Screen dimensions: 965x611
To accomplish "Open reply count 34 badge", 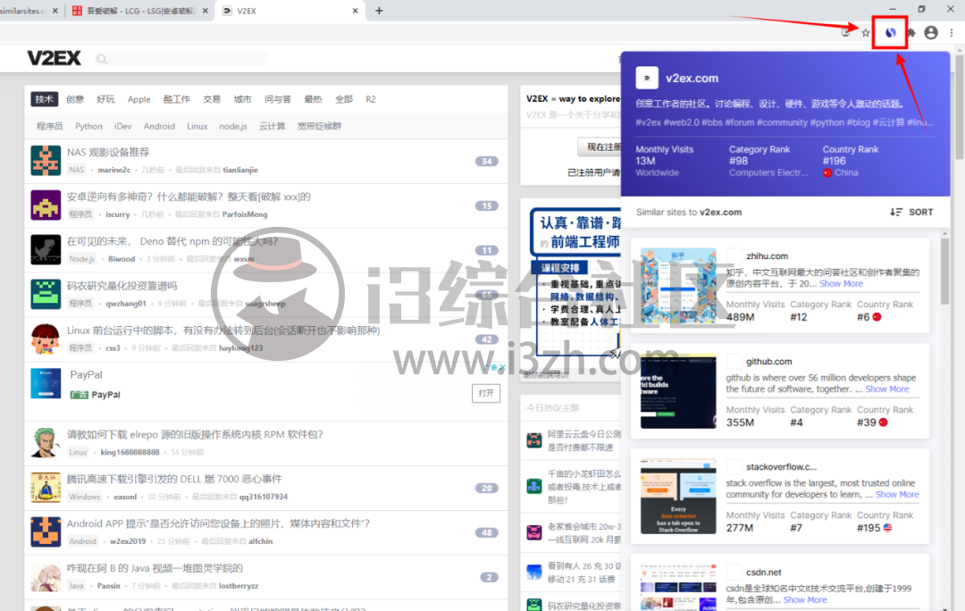I will [x=486, y=161].
